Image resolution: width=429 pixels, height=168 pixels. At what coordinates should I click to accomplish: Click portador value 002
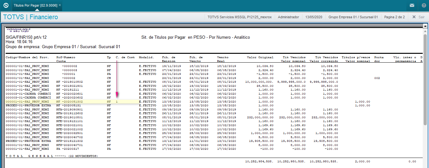[x=377, y=78]
